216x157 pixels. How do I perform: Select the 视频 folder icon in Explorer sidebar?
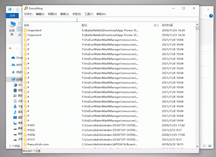tap(15, 90)
